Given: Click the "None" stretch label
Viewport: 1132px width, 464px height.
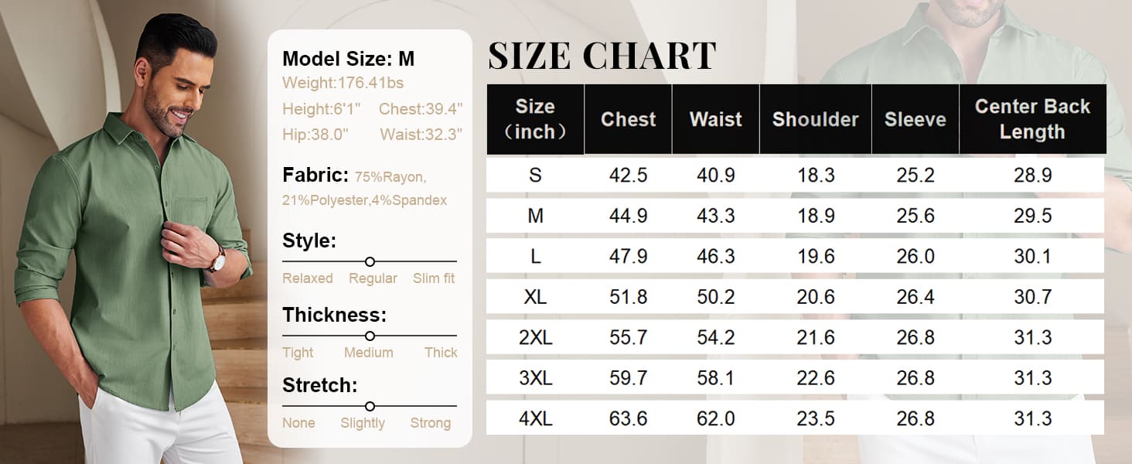Looking at the screenshot, I should [x=298, y=423].
